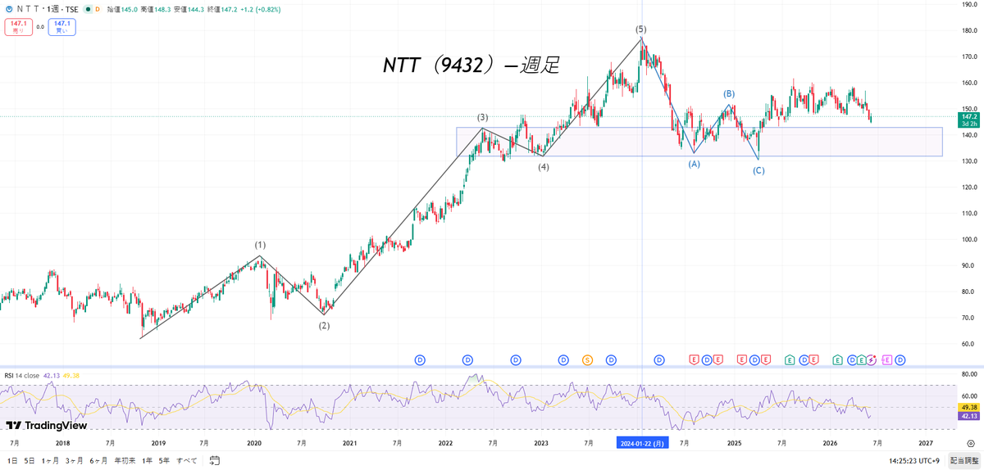Click the last D dividend marker near 2027

point(900,359)
